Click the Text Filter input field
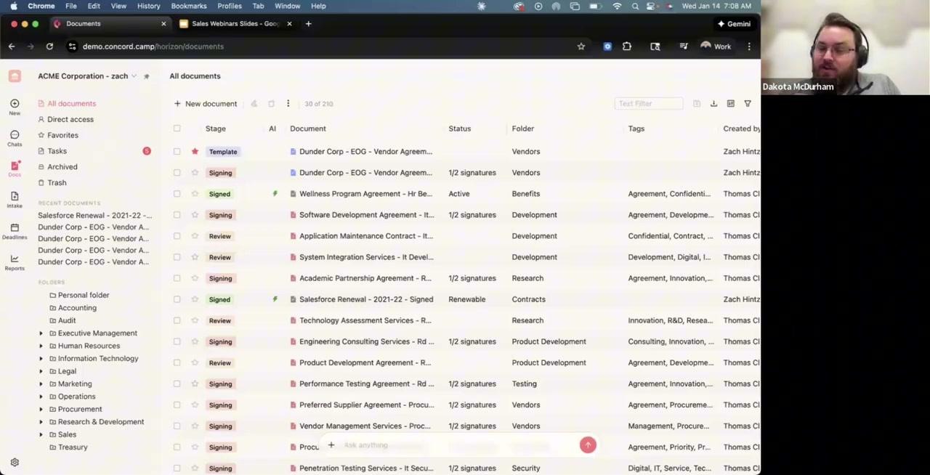The width and height of the screenshot is (930, 475). coord(648,104)
